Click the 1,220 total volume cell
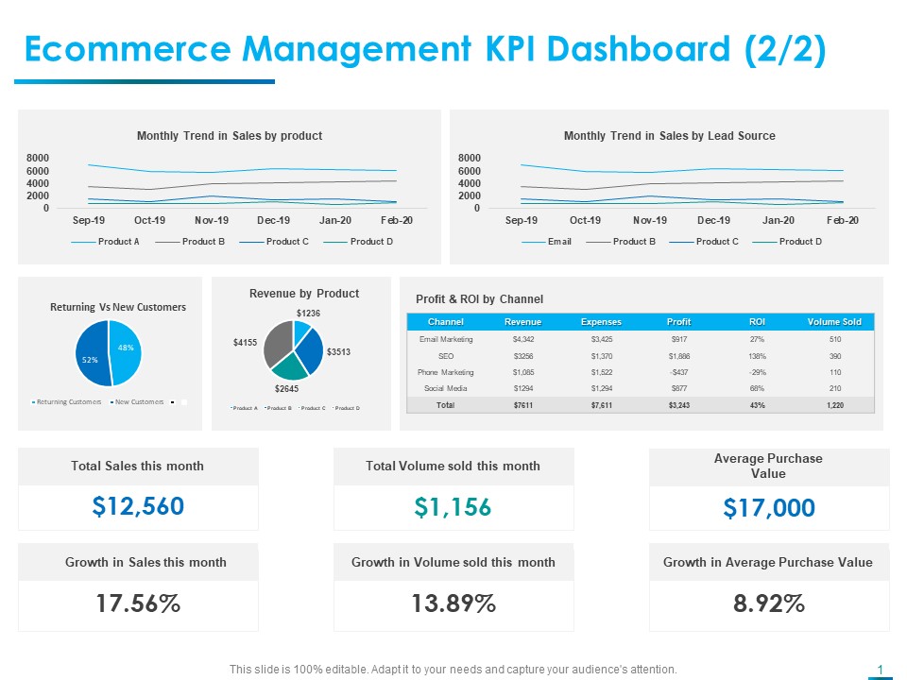Screen dimensions: 907x680 click(835, 405)
